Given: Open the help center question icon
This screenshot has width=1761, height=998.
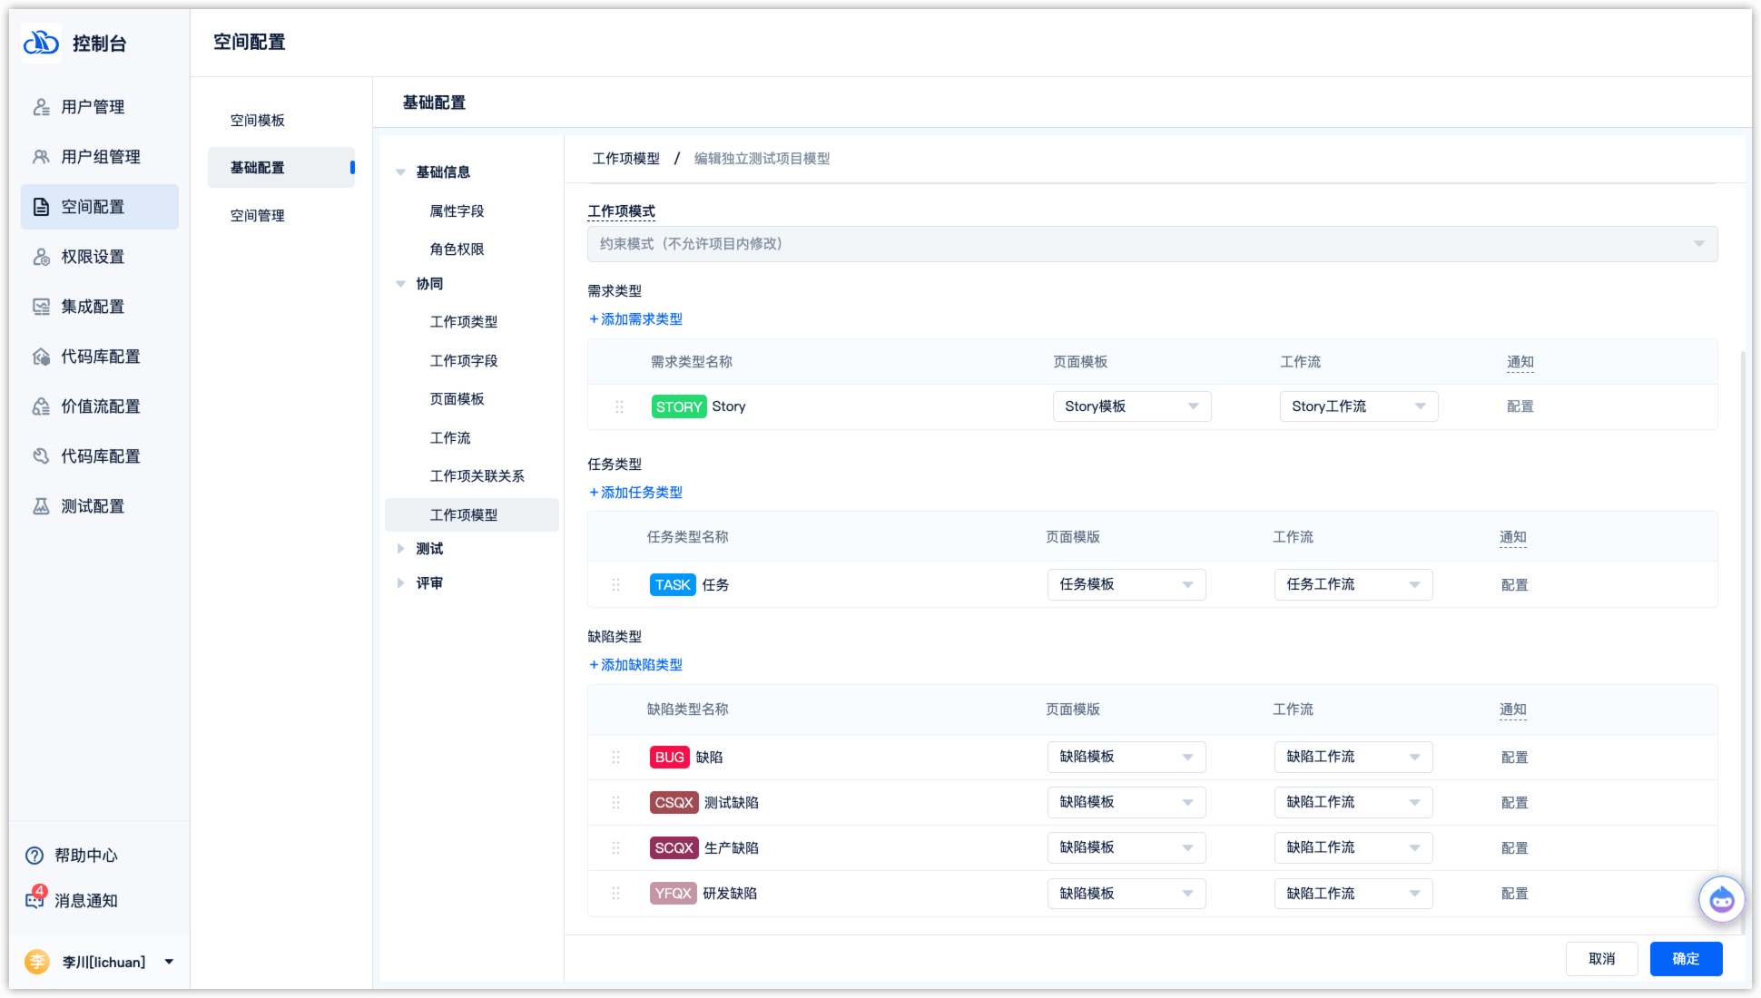Looking at the screenshot, I should [34, 856].
